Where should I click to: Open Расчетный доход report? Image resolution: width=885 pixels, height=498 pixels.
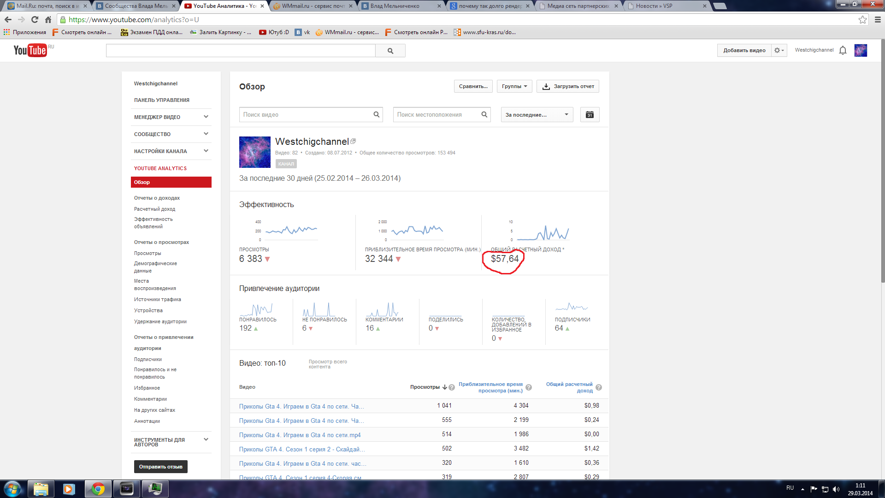[x=154, y=209]
